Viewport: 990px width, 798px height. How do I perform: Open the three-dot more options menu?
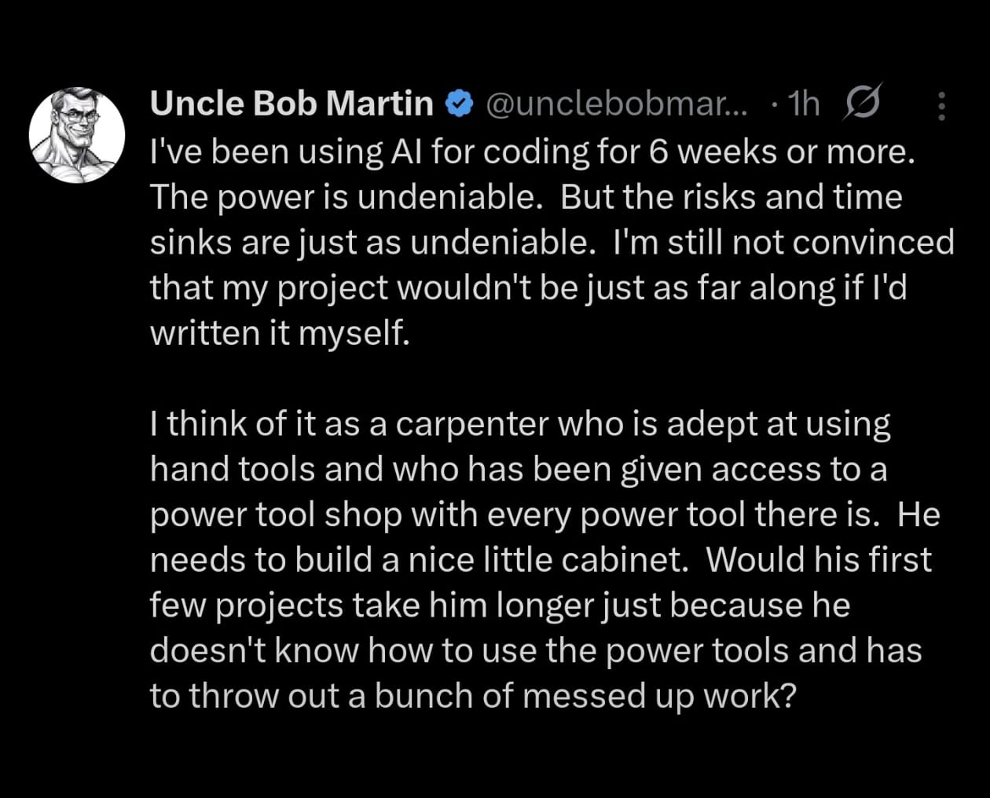point(941,106)
